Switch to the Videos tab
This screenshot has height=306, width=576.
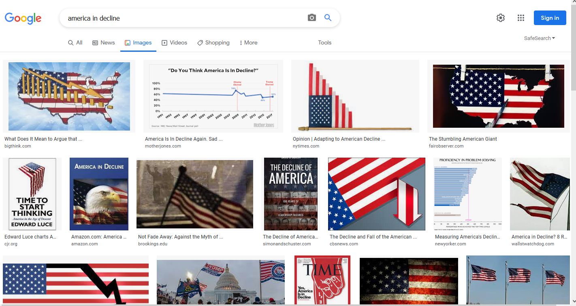[174, 42]
